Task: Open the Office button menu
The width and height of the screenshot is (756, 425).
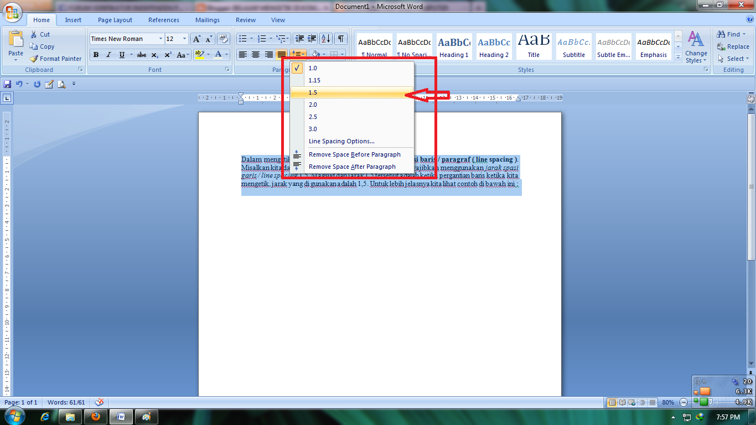Action: click(x=12, y=12)
